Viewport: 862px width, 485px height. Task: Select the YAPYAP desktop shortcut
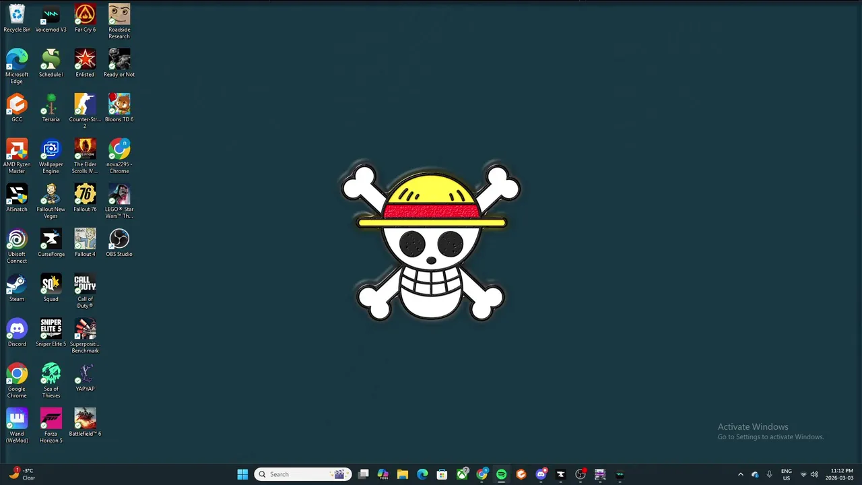pos(85,378)
